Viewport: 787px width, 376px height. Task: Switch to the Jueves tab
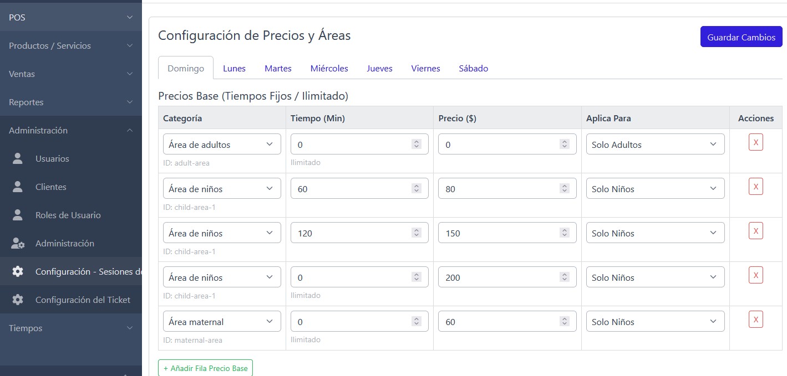click(x=379, y=68)
